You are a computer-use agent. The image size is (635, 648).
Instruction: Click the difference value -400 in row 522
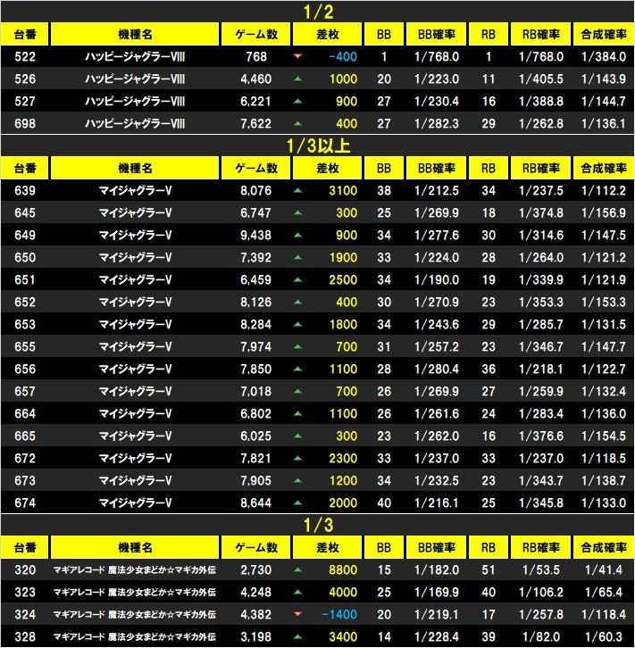click(x=343, y=56)
